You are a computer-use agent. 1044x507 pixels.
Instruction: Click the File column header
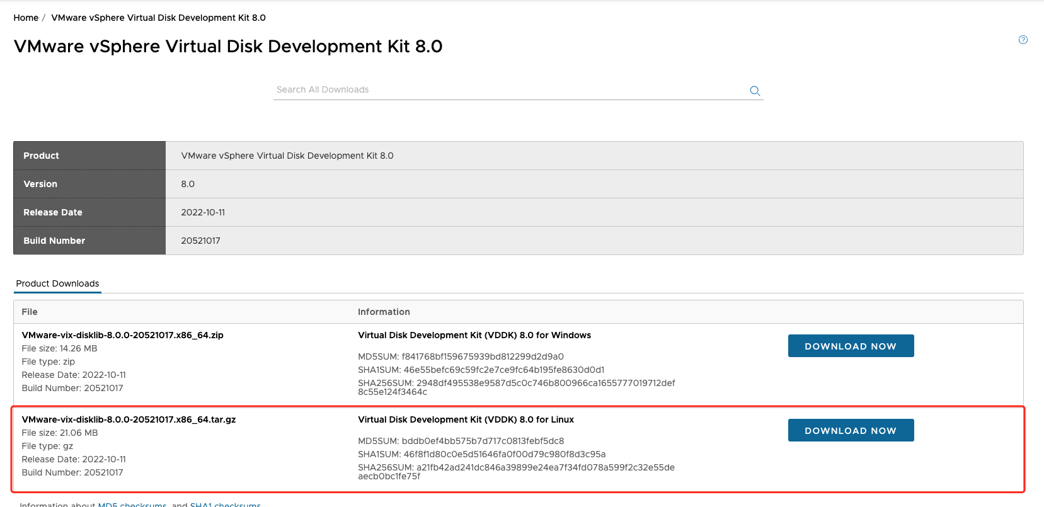pos(30,312)
